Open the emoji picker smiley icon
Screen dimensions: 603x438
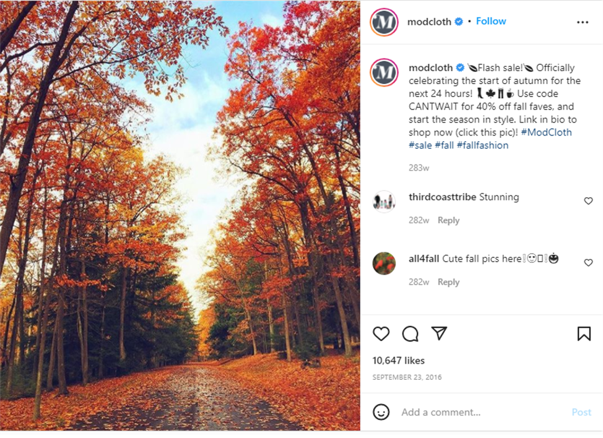click(381, 412)
